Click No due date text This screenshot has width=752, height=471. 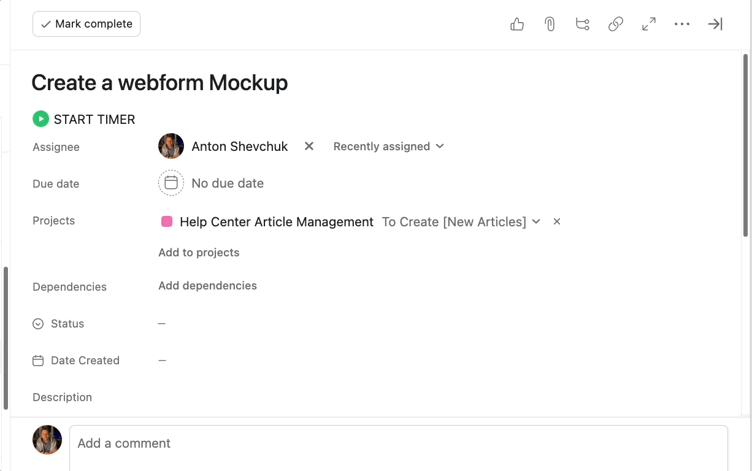228,183
